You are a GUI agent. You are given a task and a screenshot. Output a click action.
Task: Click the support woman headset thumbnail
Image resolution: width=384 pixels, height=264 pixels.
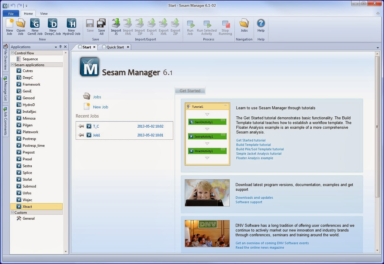tap(207, 193)
